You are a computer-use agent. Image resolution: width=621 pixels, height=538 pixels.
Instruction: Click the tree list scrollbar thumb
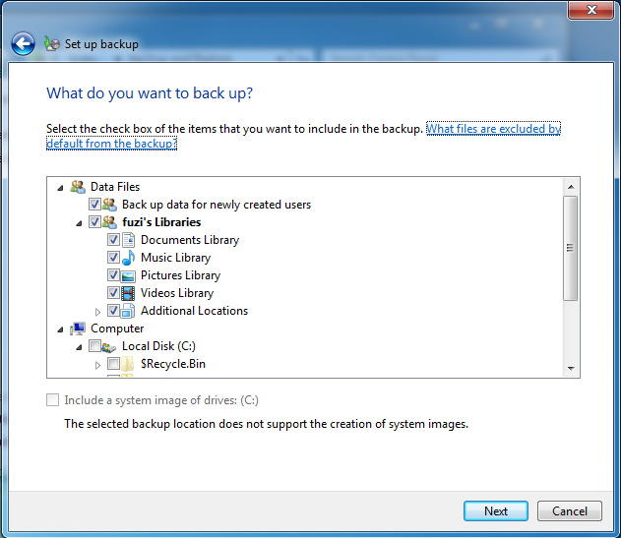[x=570, y=248]
